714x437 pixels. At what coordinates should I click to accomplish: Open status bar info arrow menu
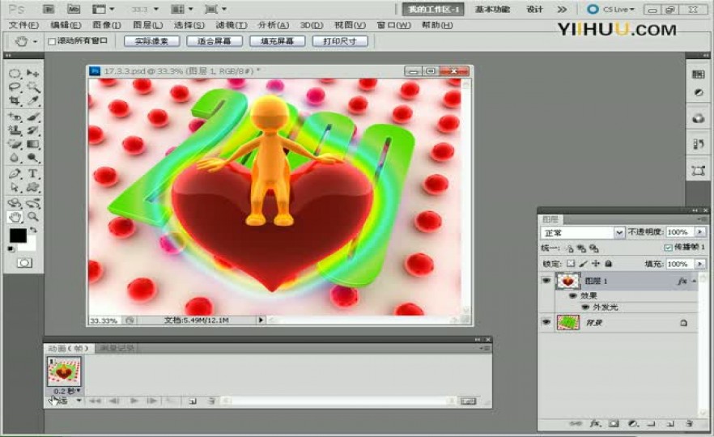click(x=261, y=320)
